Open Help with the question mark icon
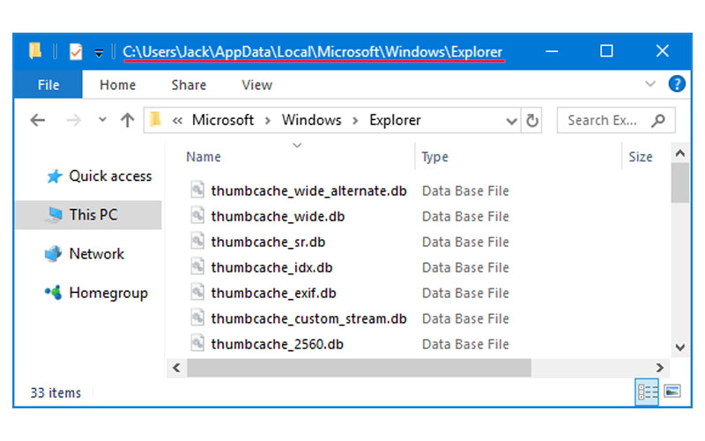Image resolution: width=705 pixels, height=441 pixels. point(677,84)
